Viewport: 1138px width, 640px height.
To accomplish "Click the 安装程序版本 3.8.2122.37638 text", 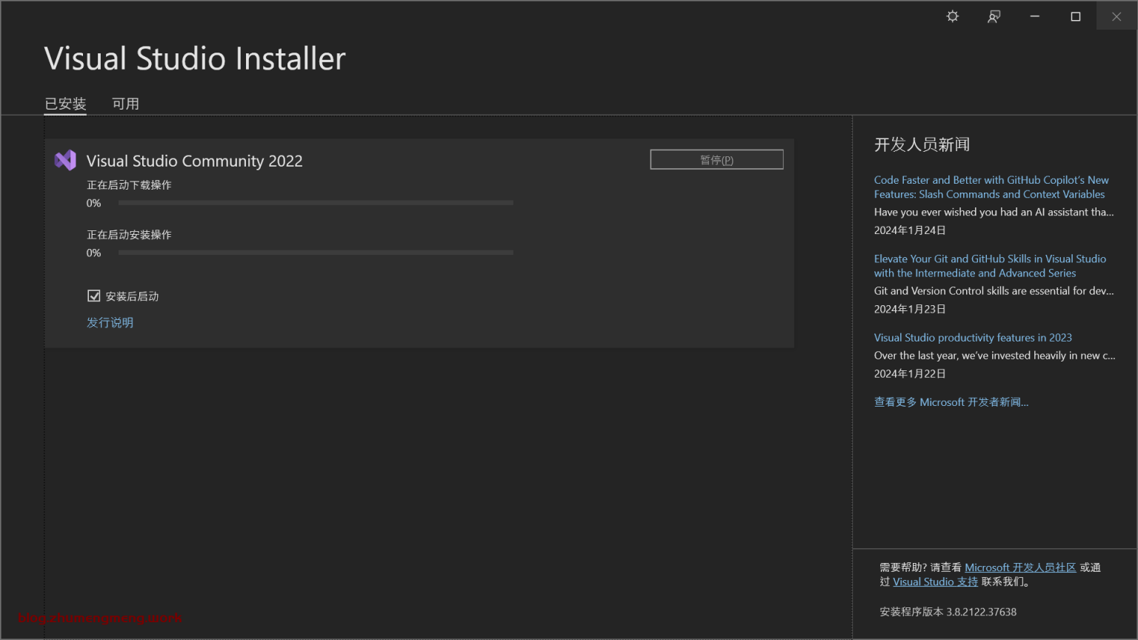I will (x=948, y=612).
